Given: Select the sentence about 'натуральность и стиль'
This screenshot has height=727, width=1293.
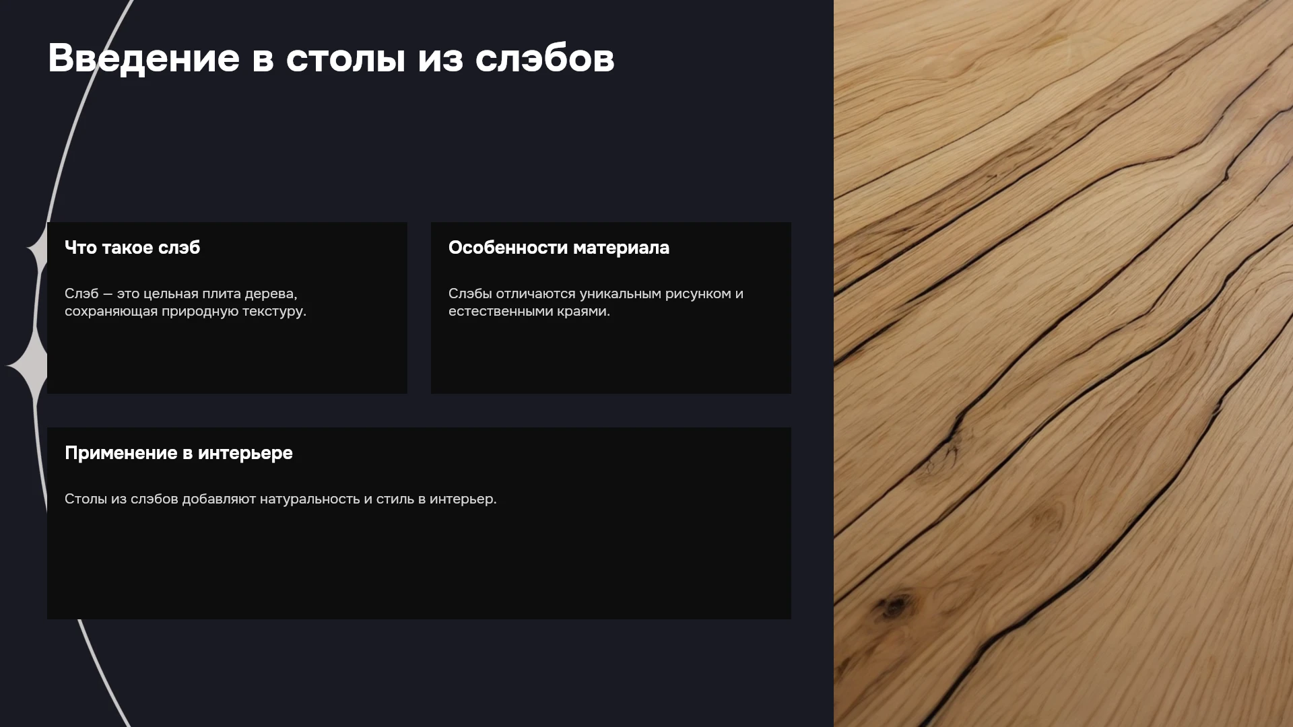Looking at the screenshot, I should coord(280,499).
